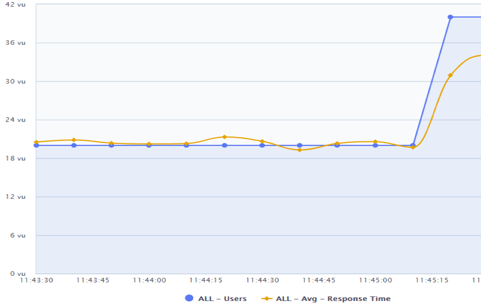481x305 pixels.
Task: Toggle the ALL – Avg – Response Time legend label
Action: (333, 298)
